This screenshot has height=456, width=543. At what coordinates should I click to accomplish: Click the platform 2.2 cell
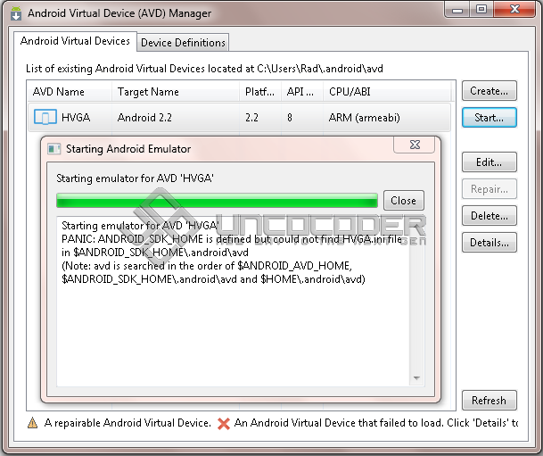pyautogui.click(x=251, y=118)
